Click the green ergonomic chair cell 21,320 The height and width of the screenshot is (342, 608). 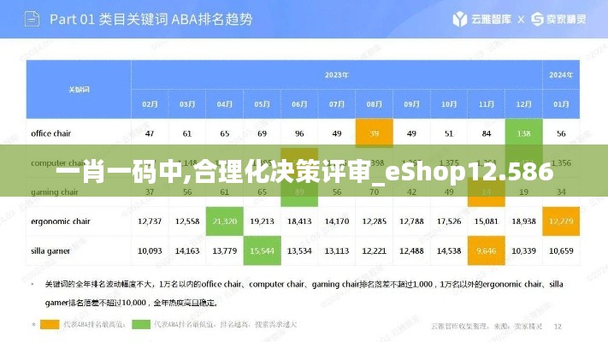pyautogui.click(x=225, y=221)
